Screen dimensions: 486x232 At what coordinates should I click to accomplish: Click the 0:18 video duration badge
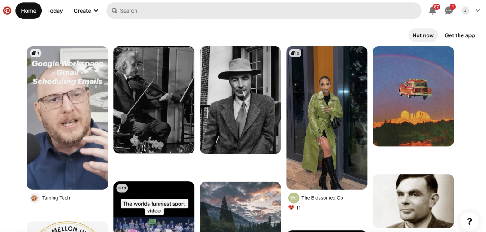click(x=122, y=188)
